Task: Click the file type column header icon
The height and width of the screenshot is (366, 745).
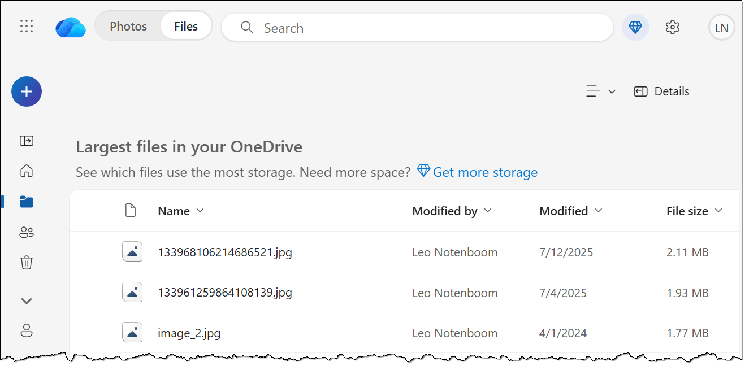Action: pos(131,211)
